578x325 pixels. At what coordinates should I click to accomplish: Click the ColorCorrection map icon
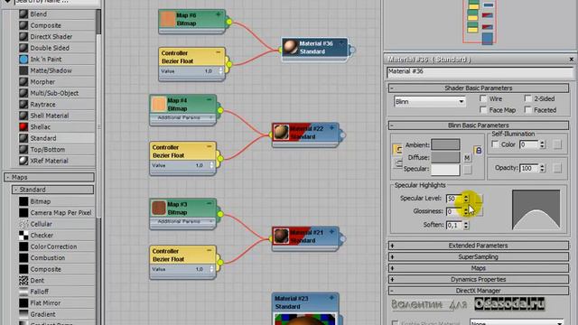pyautogui.click(x=23, y=246)
